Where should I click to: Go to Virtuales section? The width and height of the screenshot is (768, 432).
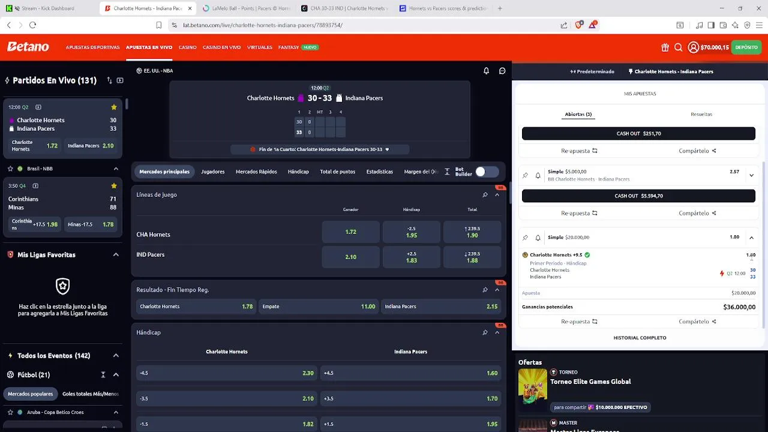260,47
